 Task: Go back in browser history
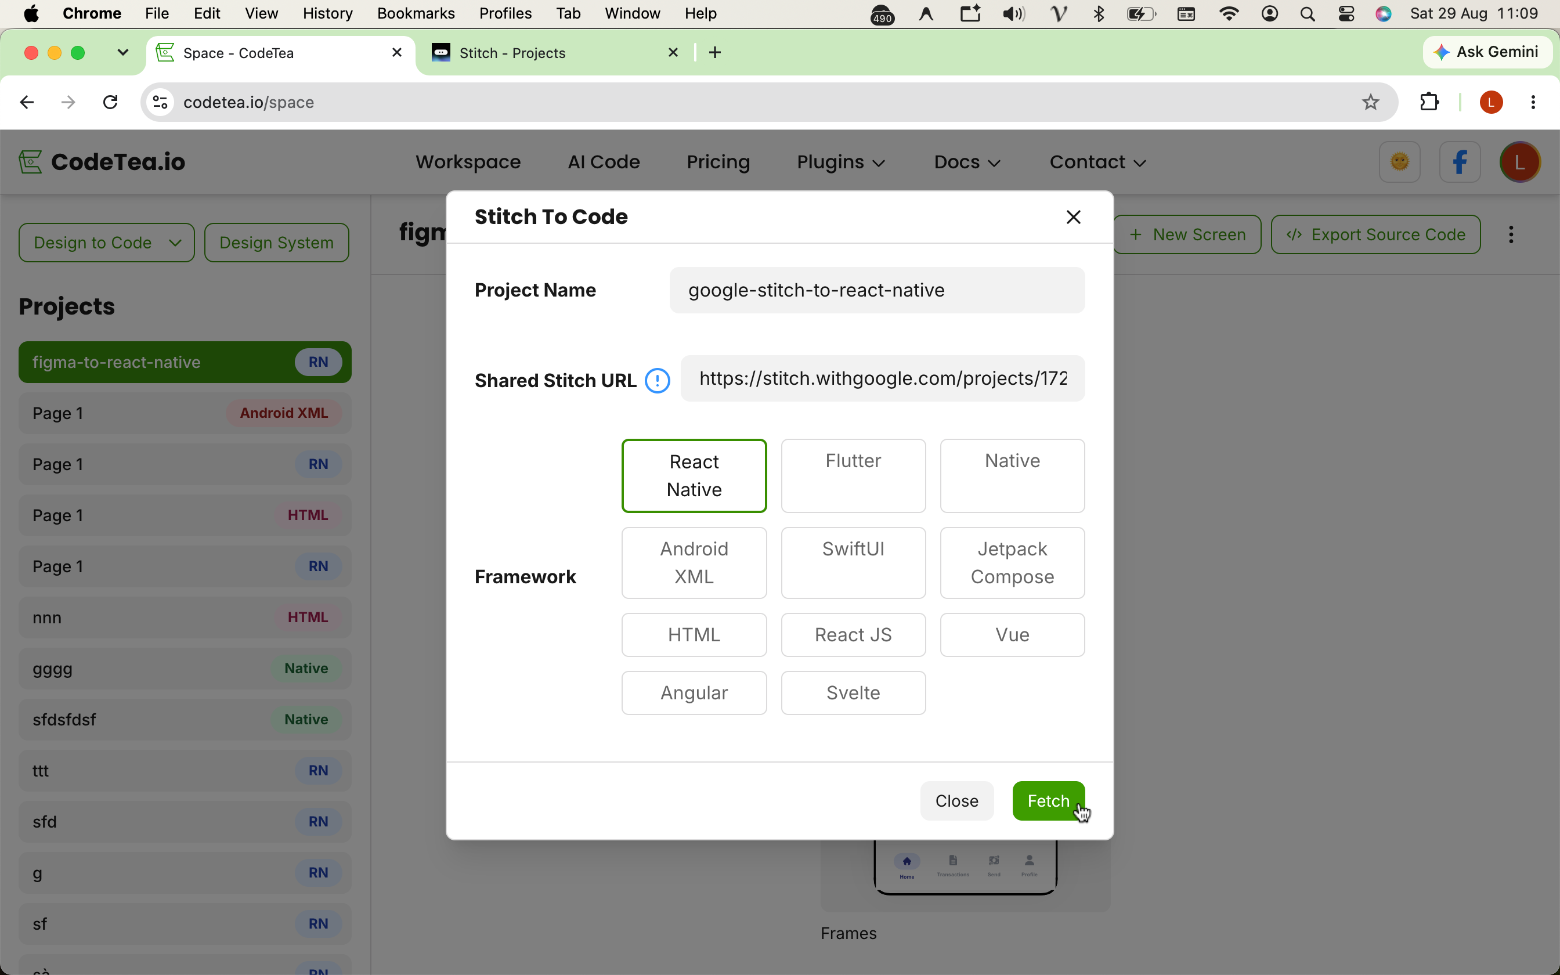point(27,102)
